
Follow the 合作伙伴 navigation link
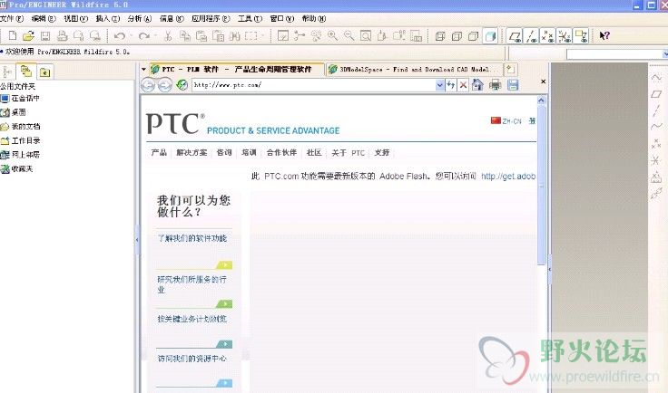pyautogui.click(x=281, y=152)
